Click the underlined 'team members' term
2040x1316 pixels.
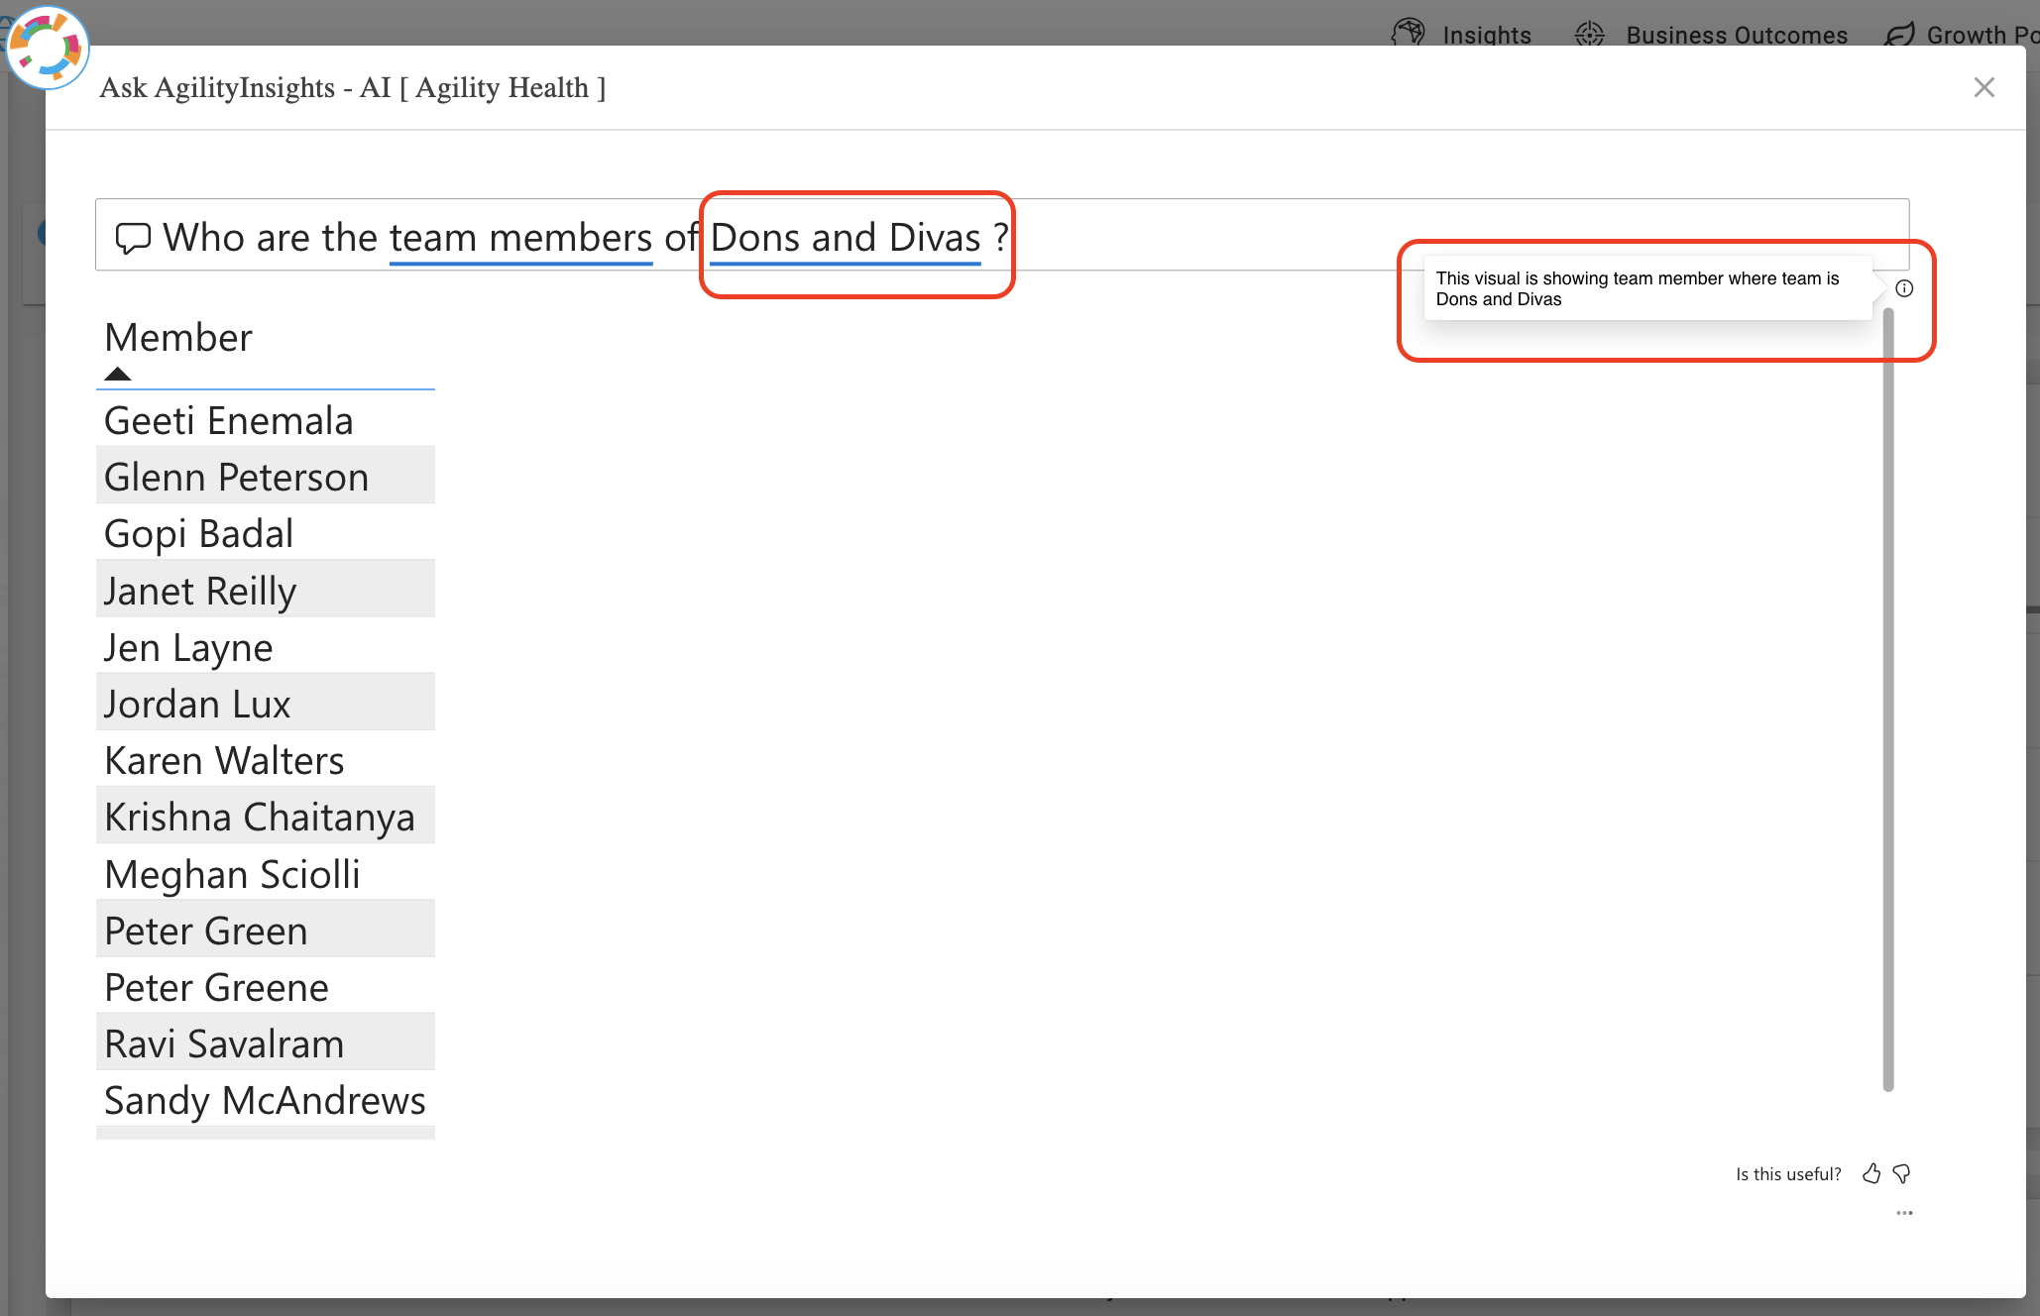coord(520,238)
